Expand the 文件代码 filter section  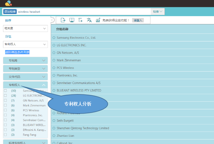click(x=25, y=77)
